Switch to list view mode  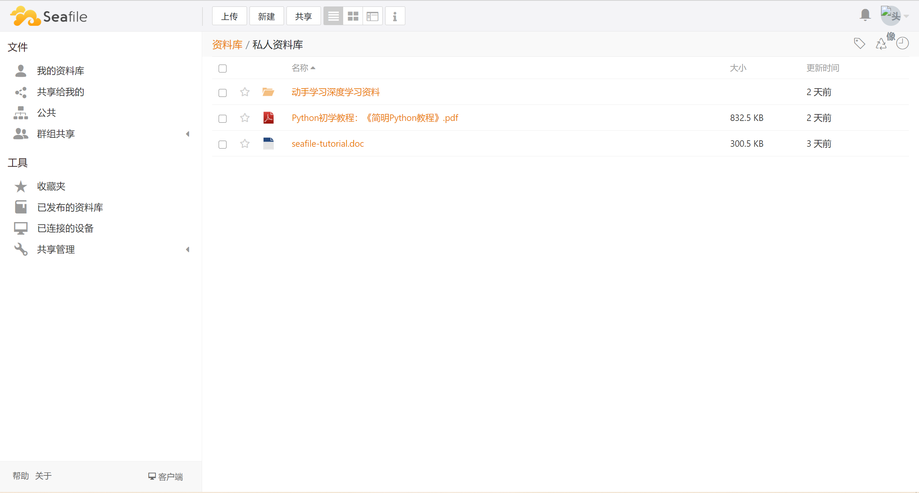point(333,16)
